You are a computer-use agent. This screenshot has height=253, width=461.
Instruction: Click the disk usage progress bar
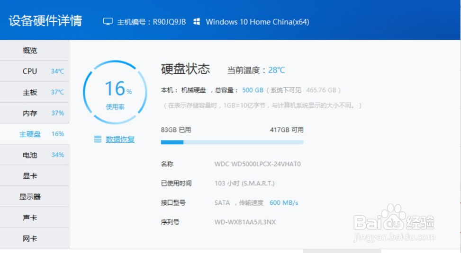point(232,142)
